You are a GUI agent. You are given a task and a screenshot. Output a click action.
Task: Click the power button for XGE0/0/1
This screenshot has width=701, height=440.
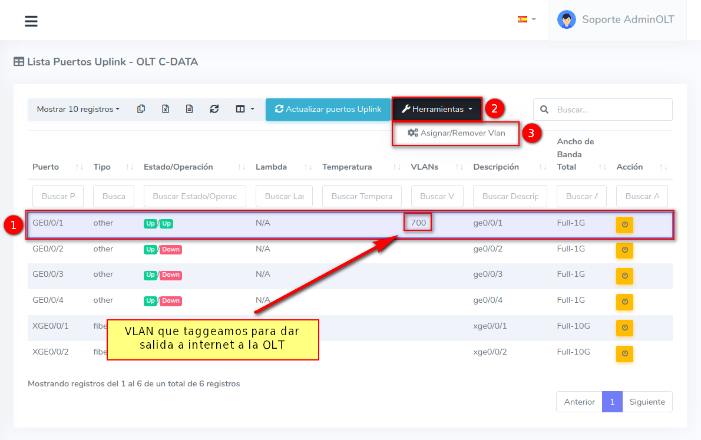tap(624, 327)
